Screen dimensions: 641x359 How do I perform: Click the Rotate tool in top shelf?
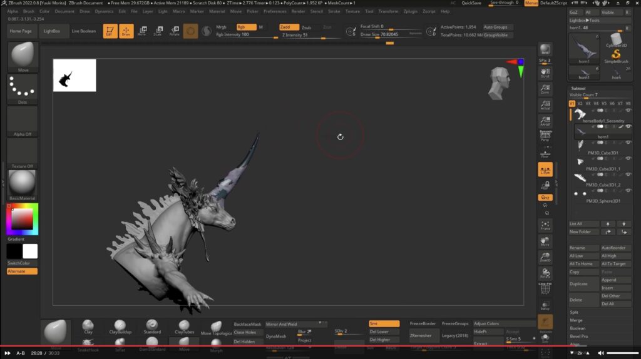tap(175, 31)
